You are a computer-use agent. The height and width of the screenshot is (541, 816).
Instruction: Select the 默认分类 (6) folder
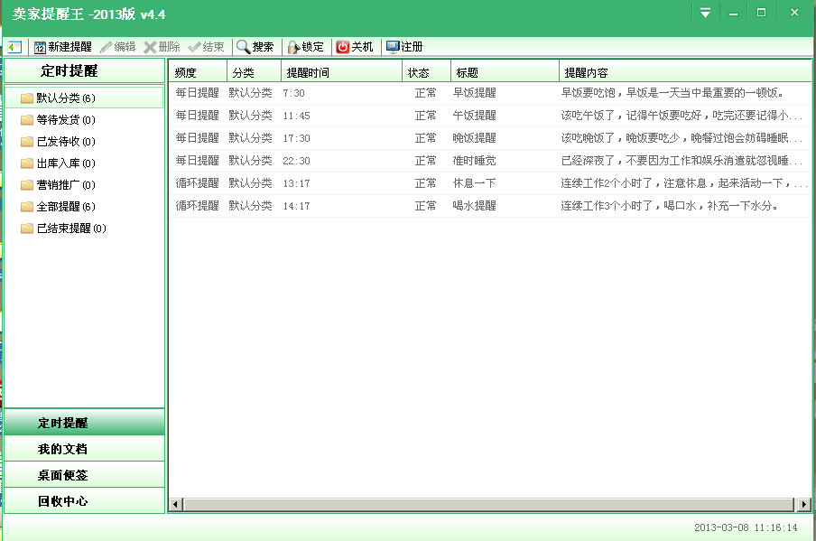pyautogui.click(x=84, y=98)
